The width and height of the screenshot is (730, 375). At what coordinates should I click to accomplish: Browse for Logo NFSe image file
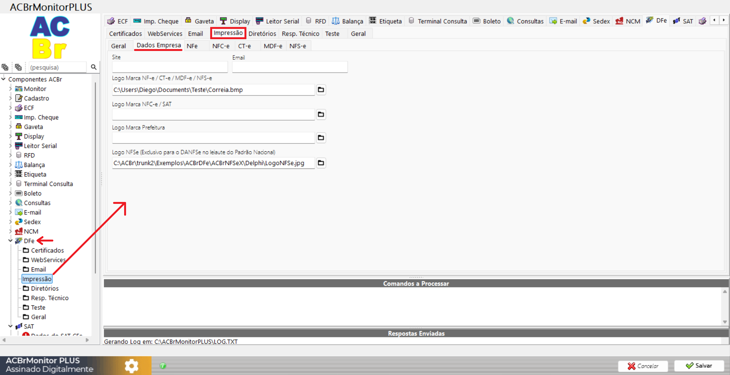[321, 163]
